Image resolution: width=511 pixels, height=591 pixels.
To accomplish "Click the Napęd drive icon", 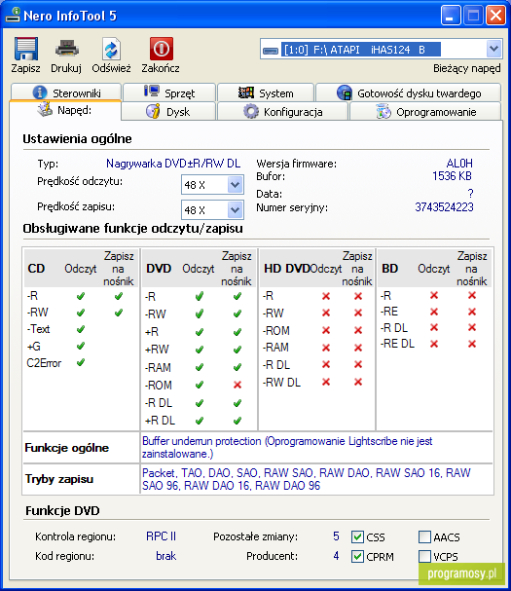I will click(x=45, y=109).
